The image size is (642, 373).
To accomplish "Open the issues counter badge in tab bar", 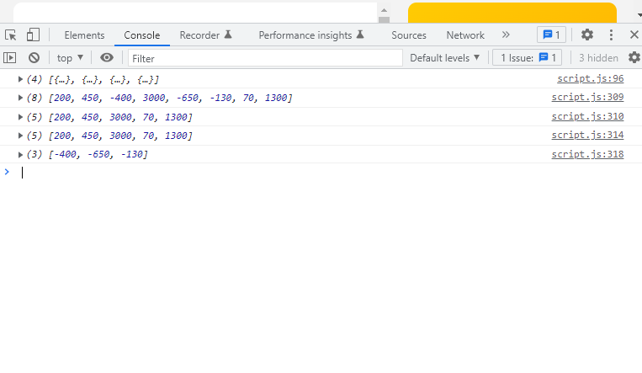I will click(x=551, y=35).
